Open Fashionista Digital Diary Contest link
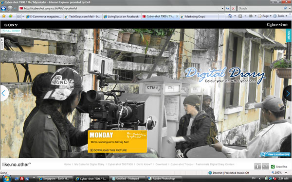 215,165
